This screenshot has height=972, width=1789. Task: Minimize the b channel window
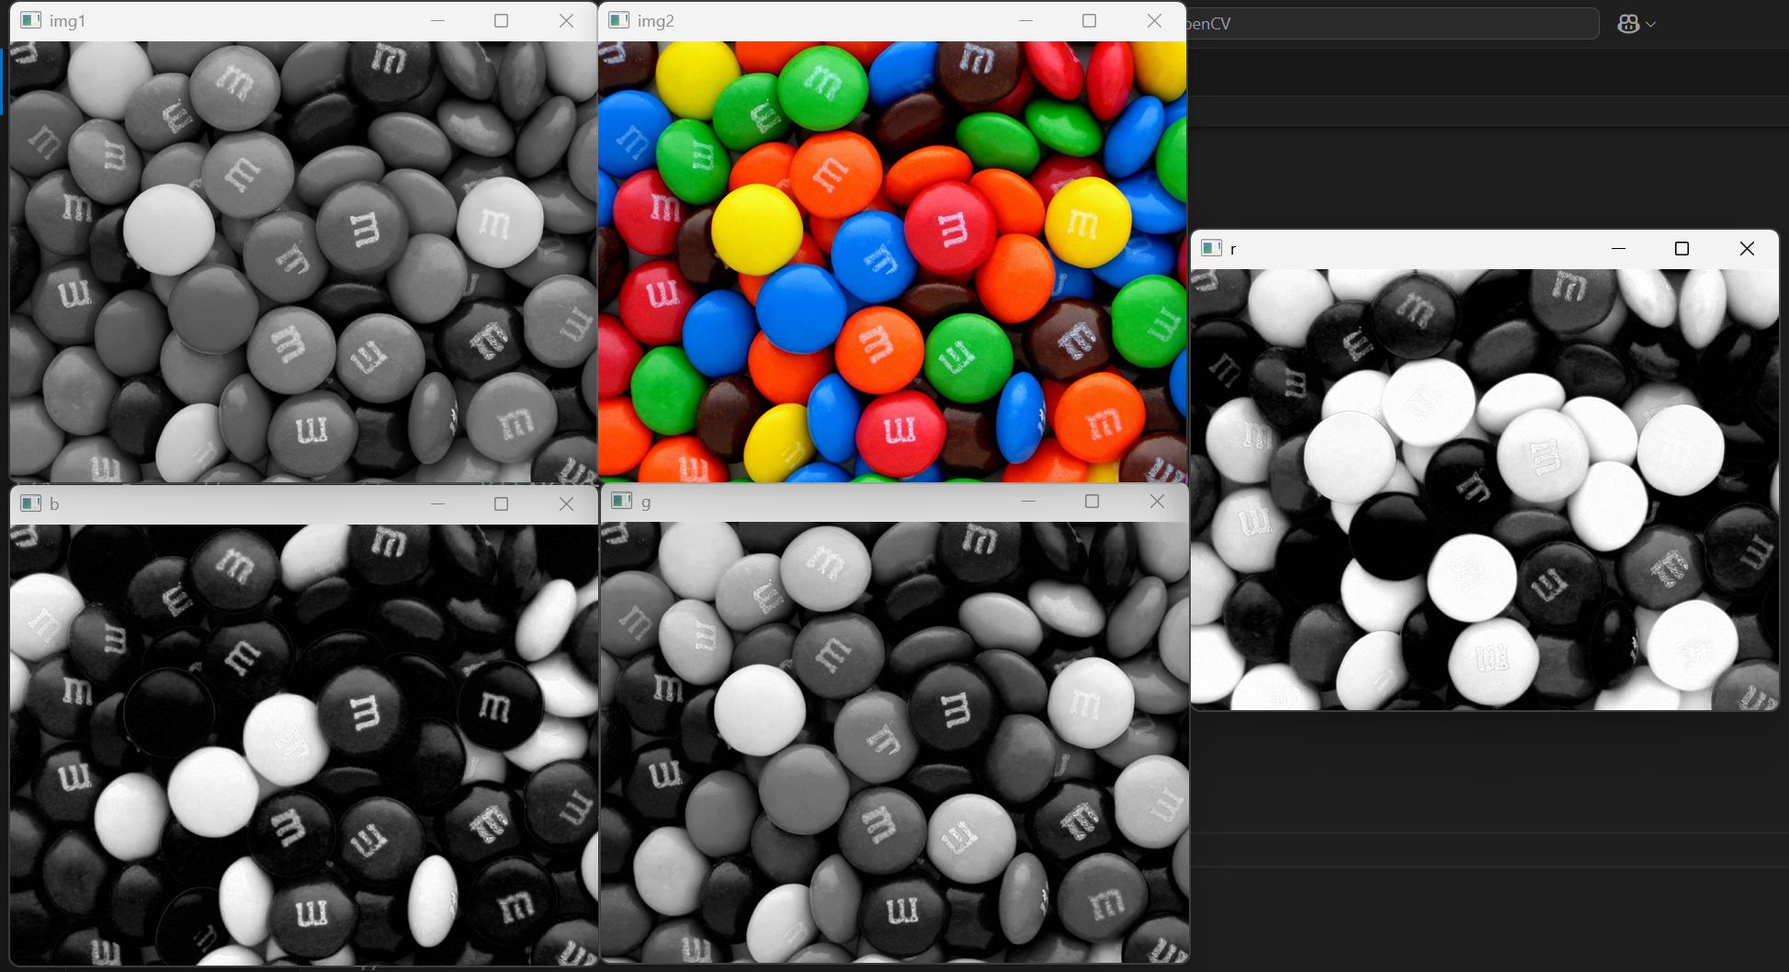437,503
